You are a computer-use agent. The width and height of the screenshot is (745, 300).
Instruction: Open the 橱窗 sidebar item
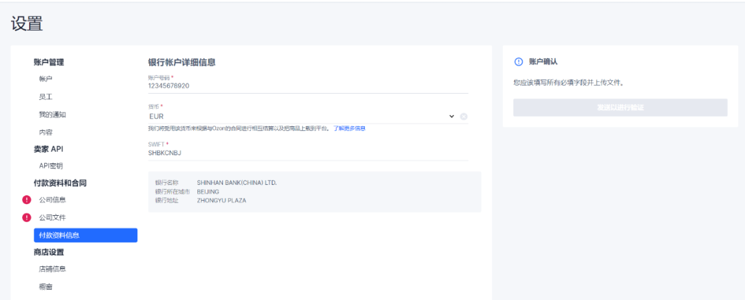click(x=46, y=286)
